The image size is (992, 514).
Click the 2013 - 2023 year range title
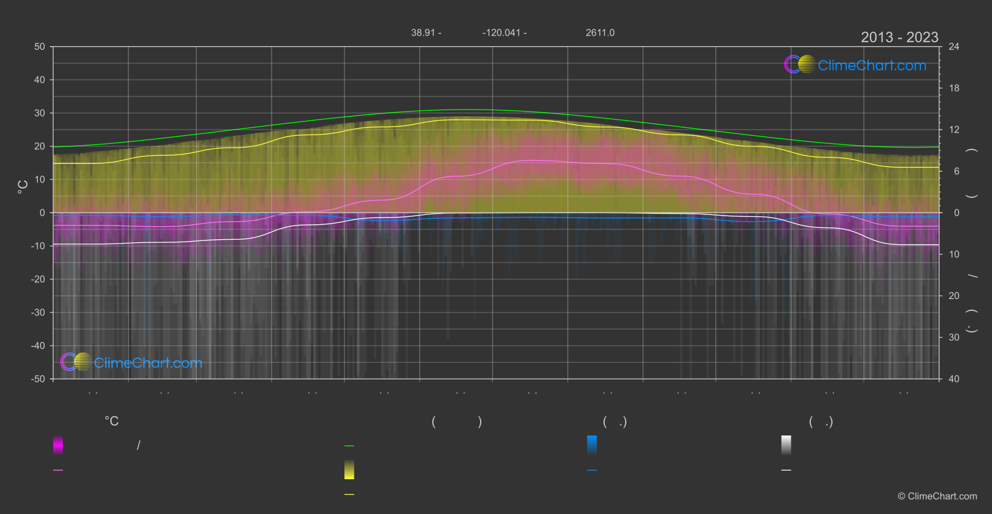pyautogui.click(x=899, y=37)
